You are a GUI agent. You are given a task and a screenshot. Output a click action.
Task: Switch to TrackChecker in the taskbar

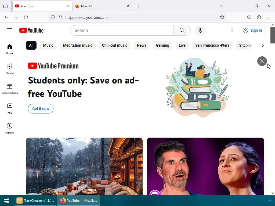tap(36, 201)
